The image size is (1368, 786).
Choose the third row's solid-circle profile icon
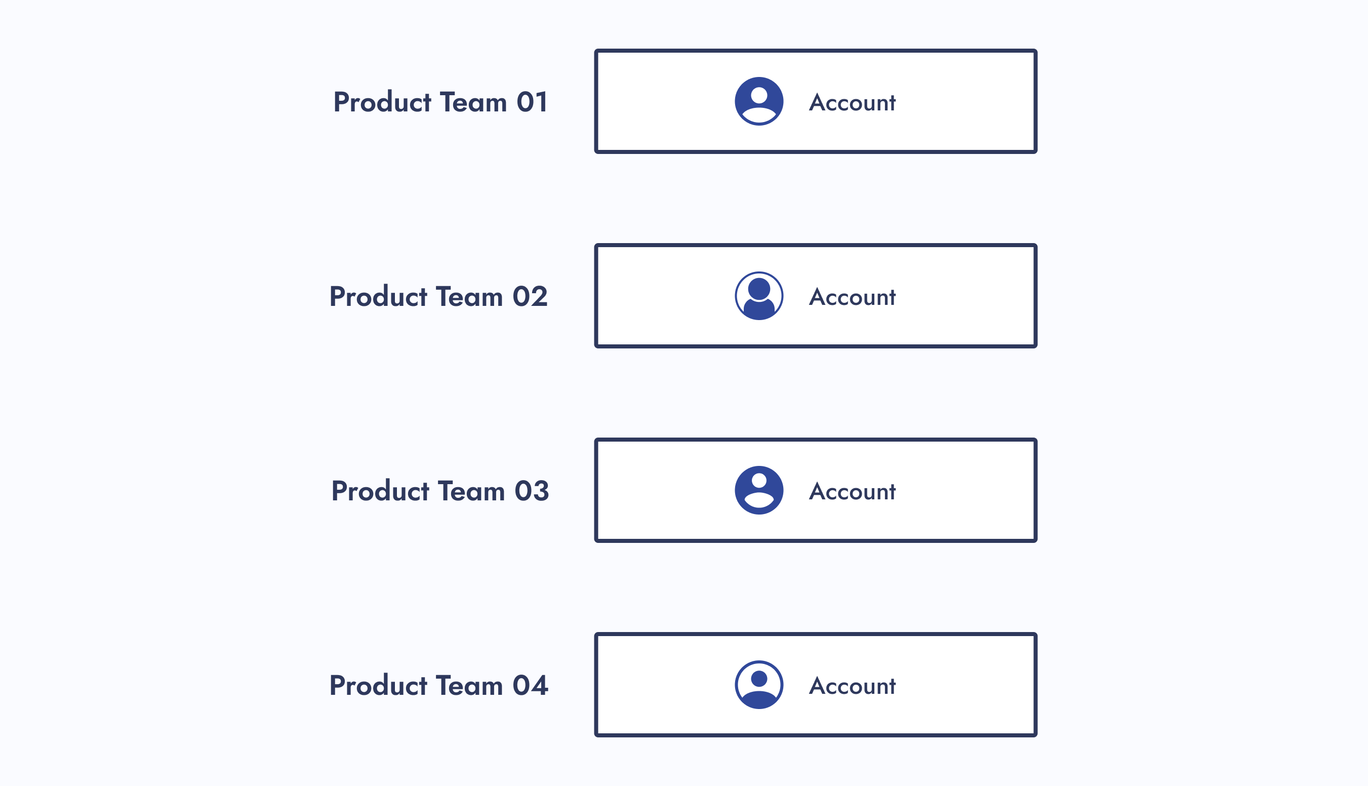pyautogui.click(x=759, y=490)
